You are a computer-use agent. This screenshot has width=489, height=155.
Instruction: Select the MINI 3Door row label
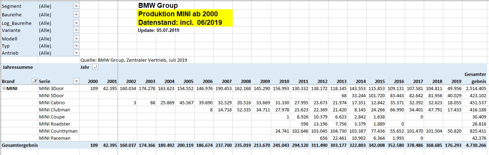(51, 88)
